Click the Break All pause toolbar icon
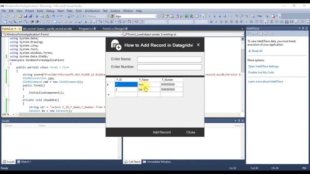The width and height of the screenshot is (310, 174). point(215,16)
